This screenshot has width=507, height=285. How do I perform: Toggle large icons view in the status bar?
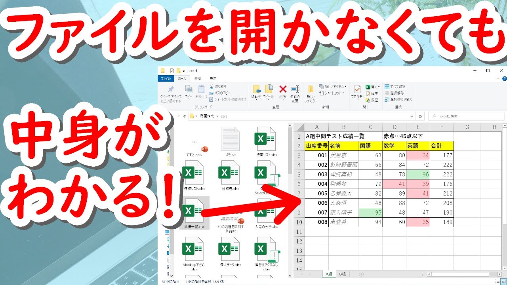[x=503, y=282]
